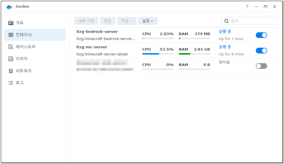Image resolution: width=284 pixels, height=164 pixels.
Task: Start the stopped container with its switch
Action: click(261, 66)
